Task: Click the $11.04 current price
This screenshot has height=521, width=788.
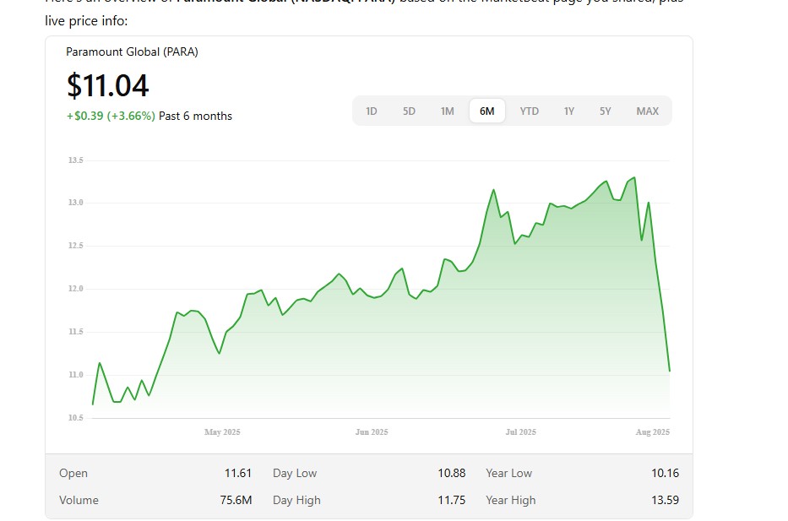Action: click(x=108, y=86)
